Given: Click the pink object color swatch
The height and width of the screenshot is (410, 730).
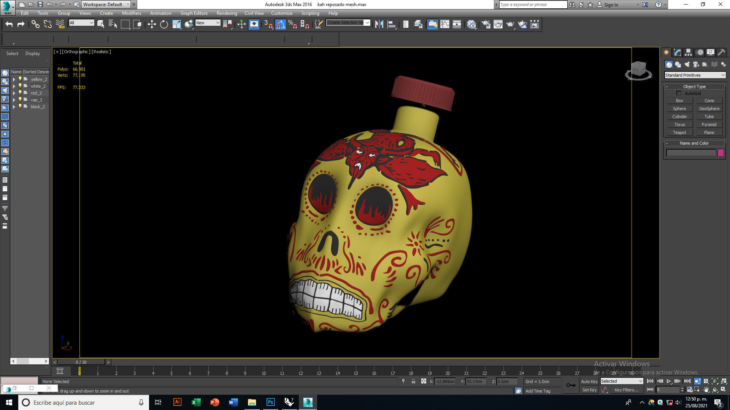Looking at the screenshot, I should pyautogui.click(x=720, y=153).
